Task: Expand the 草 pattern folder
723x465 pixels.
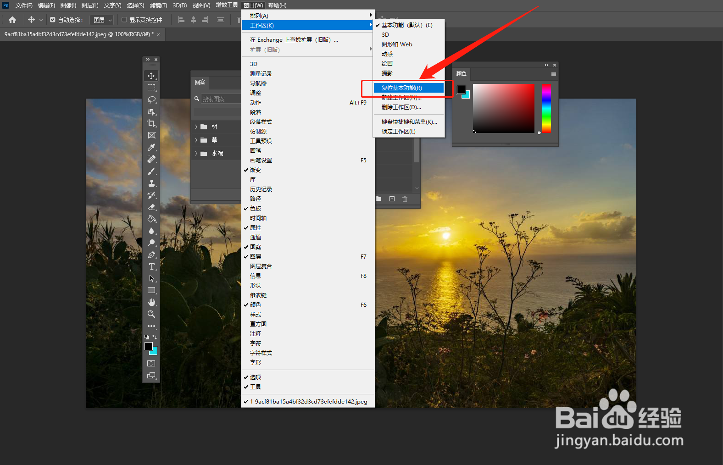Action: [196, 140]
